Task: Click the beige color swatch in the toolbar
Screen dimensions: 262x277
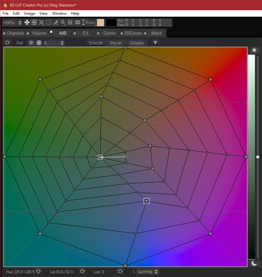Action: [x=101, y=22]
